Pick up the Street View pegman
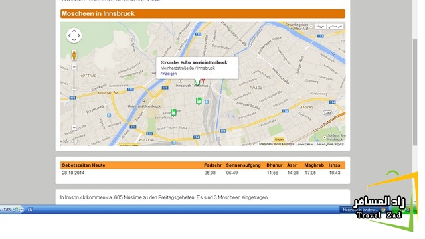This screenshot has width=425, height=239. [x=74, y=55]
